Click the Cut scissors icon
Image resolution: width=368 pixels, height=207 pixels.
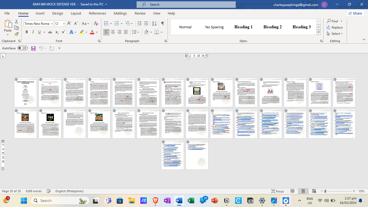[x=16, y=22]
